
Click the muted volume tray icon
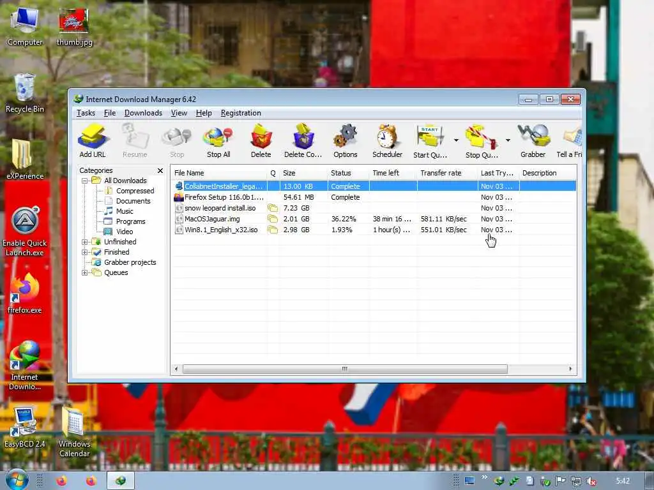(x=591, y=481)
